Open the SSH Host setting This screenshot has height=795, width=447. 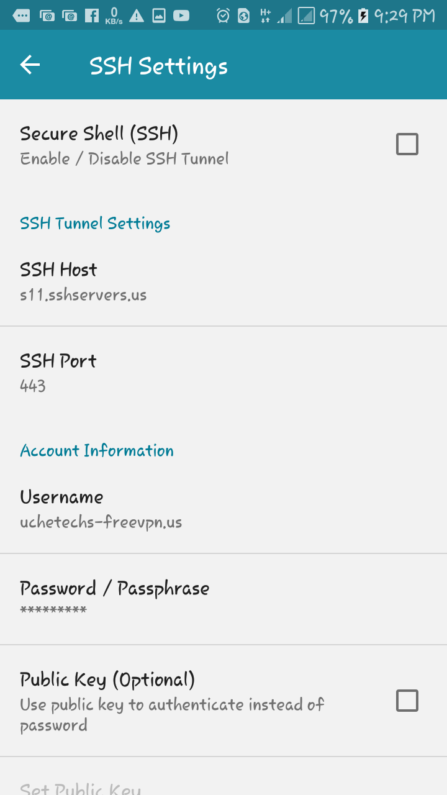[x=83, y=281]
